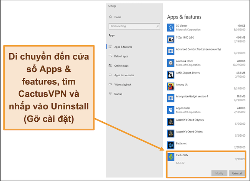Select Apps & features menu item
This screenshot has height=181, width=250.
[123, 47]
